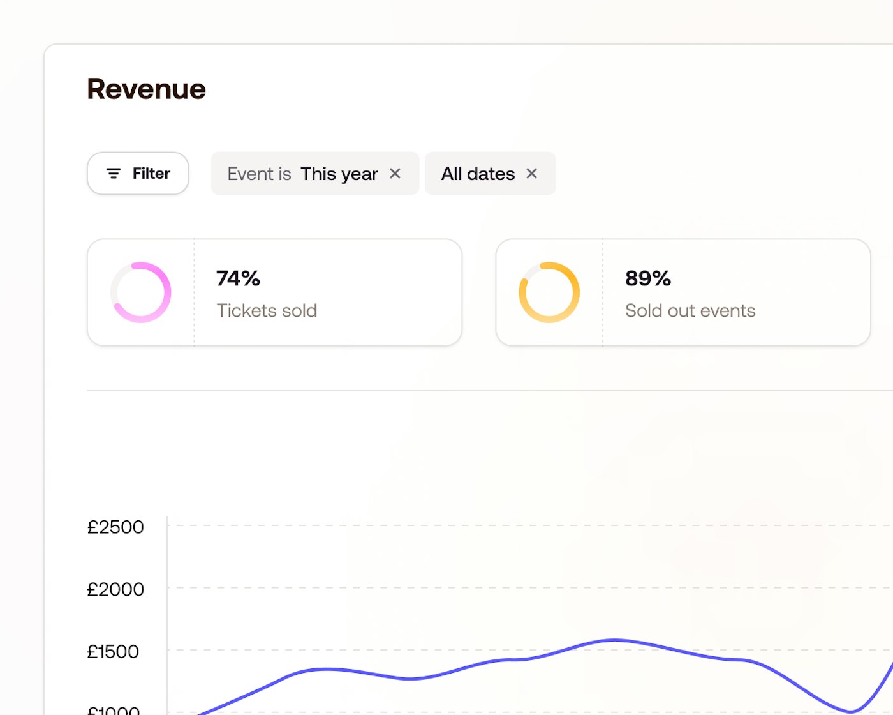The image size is (893, 715).
Task: Click the 'Sold out events' label
Action: coord(690,310)
